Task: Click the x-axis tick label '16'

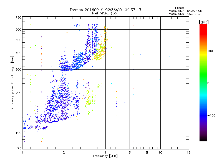Action: [189, 152]
